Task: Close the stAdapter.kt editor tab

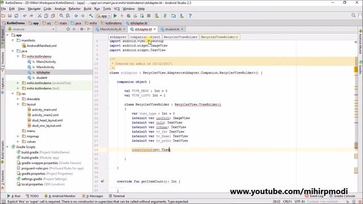Action: click(x=155, y=29)
